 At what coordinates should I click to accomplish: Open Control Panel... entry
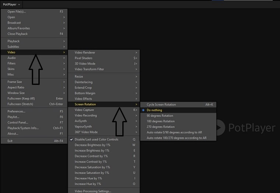coord(34,122)
